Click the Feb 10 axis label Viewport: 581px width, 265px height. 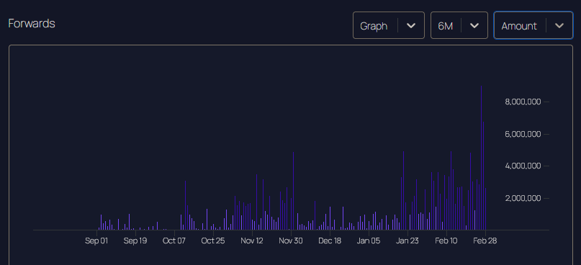click(x=446, y=241)
